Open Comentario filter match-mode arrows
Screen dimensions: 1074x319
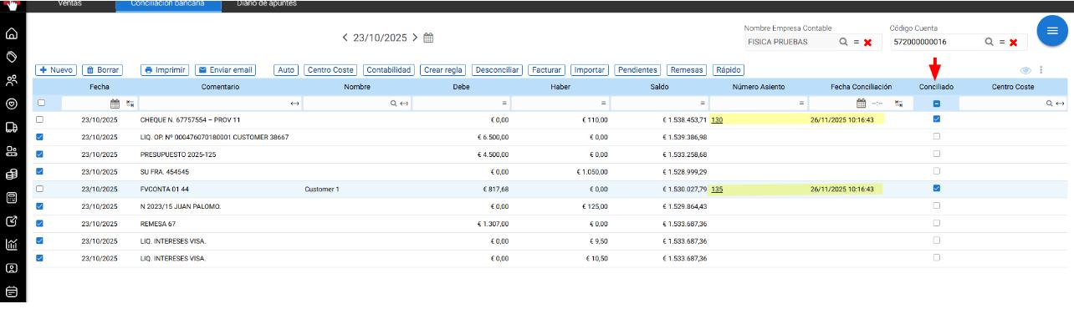pyautogui.click(x=294, y=104)
